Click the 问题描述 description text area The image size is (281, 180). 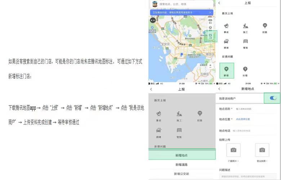(248, 177)
